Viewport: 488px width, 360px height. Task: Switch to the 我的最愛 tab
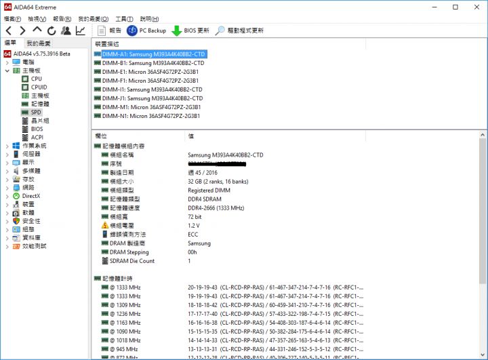[x=38, y=43]
